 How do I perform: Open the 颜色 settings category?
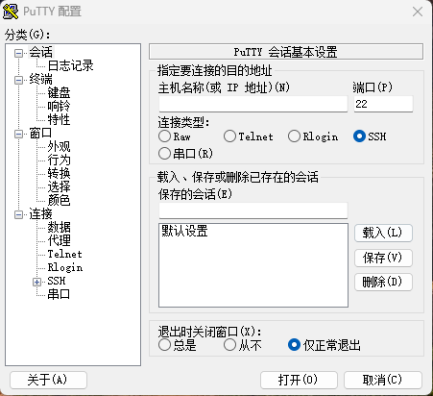(x=59, y=200)
